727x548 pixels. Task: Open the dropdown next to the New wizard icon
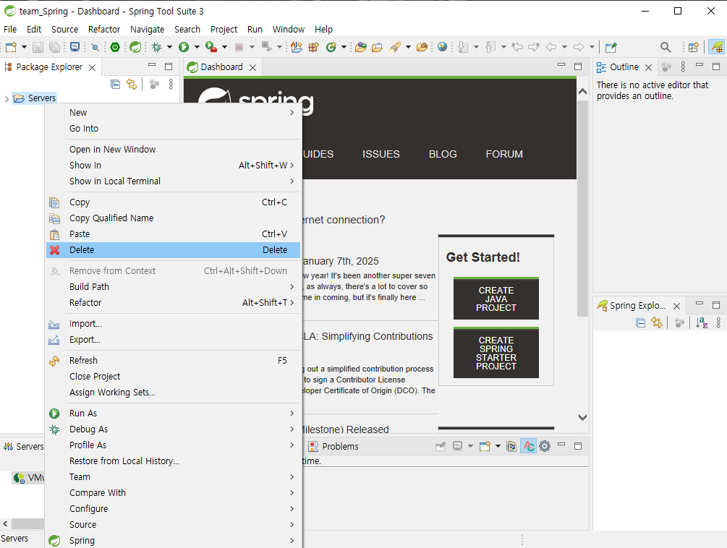click(x=24, y=47)
